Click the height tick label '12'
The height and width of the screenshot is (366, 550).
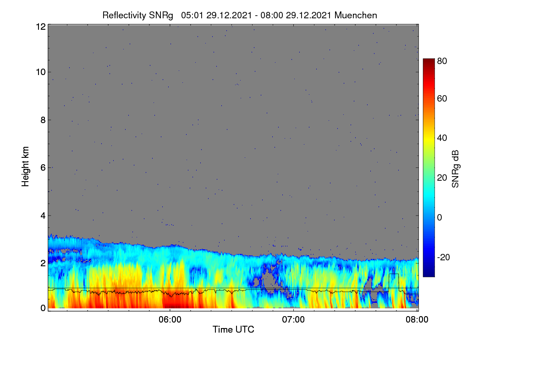pos(41,27)
